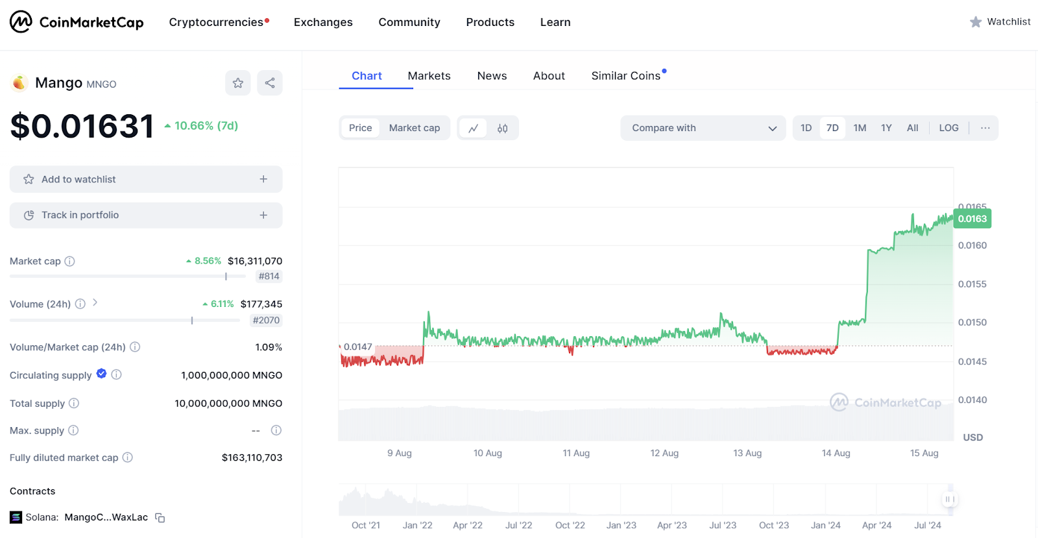The height and width of the screenshot is (538, 1038).
Task: Open the Volume (24h) info icon
Action: (x=80, y=304)
